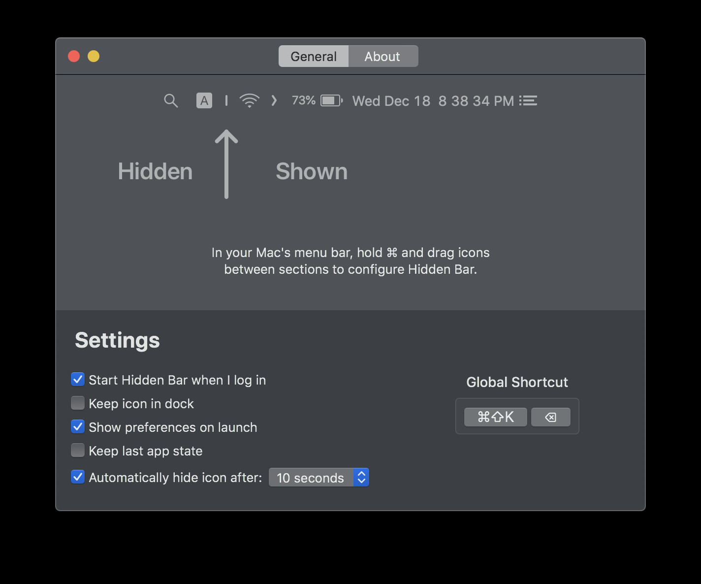Click the Wi-Fi icon in preview
Viewport: 701px width, 584px height.
point(250,100)
